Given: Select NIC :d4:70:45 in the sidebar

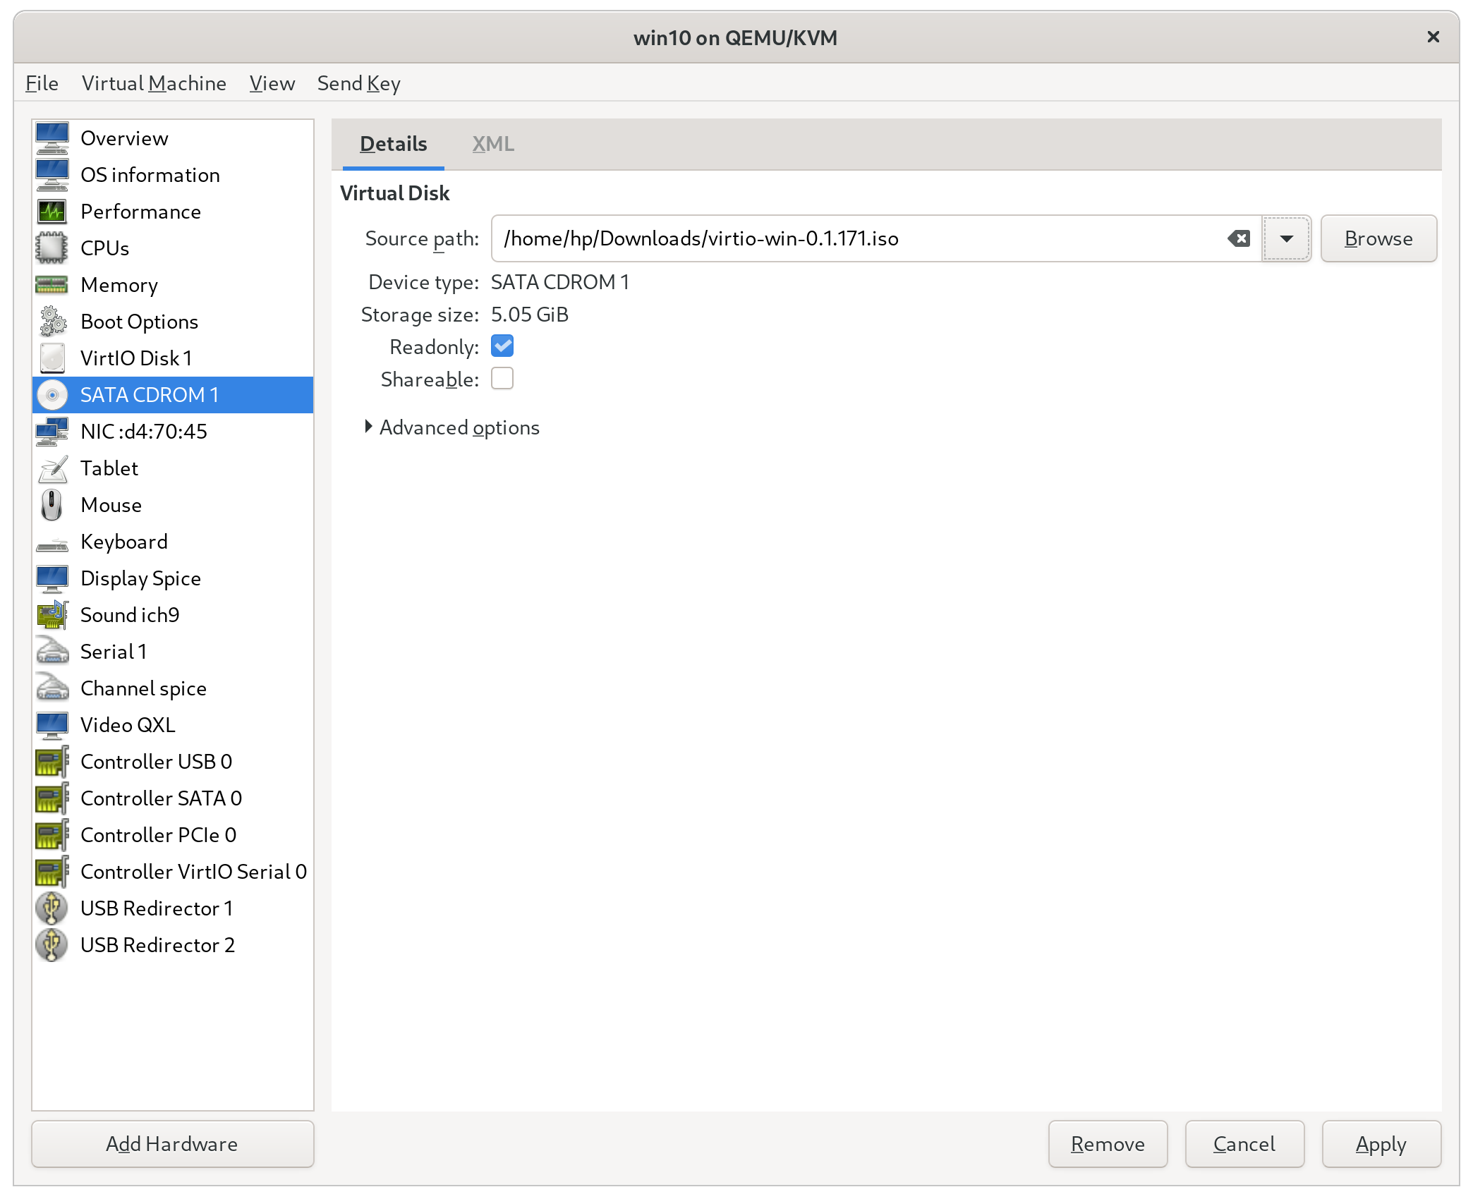Looking at the screenshot, I should pos(144,431).
